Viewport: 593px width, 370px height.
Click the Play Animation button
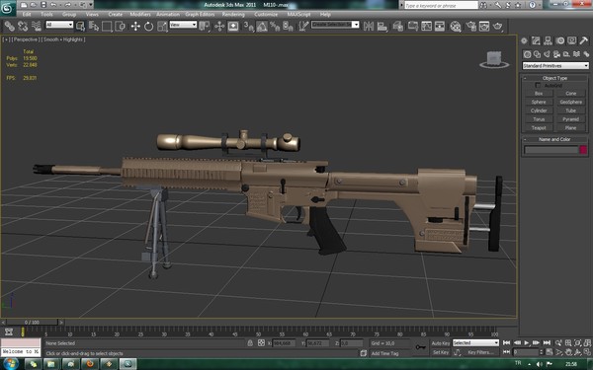point(527,342)
